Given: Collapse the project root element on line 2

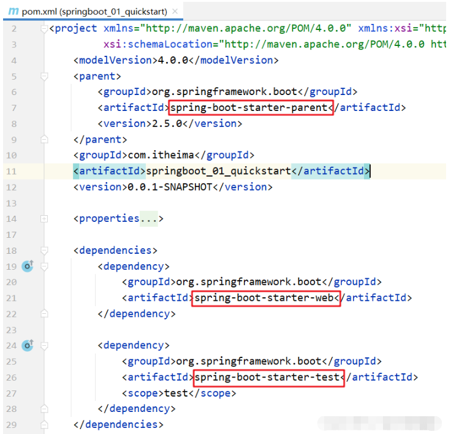Looking at the screenshot, I should 44,29.
